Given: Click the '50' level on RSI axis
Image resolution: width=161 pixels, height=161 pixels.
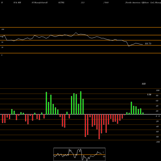Looking at the screenshot, I should pos(2,42).
